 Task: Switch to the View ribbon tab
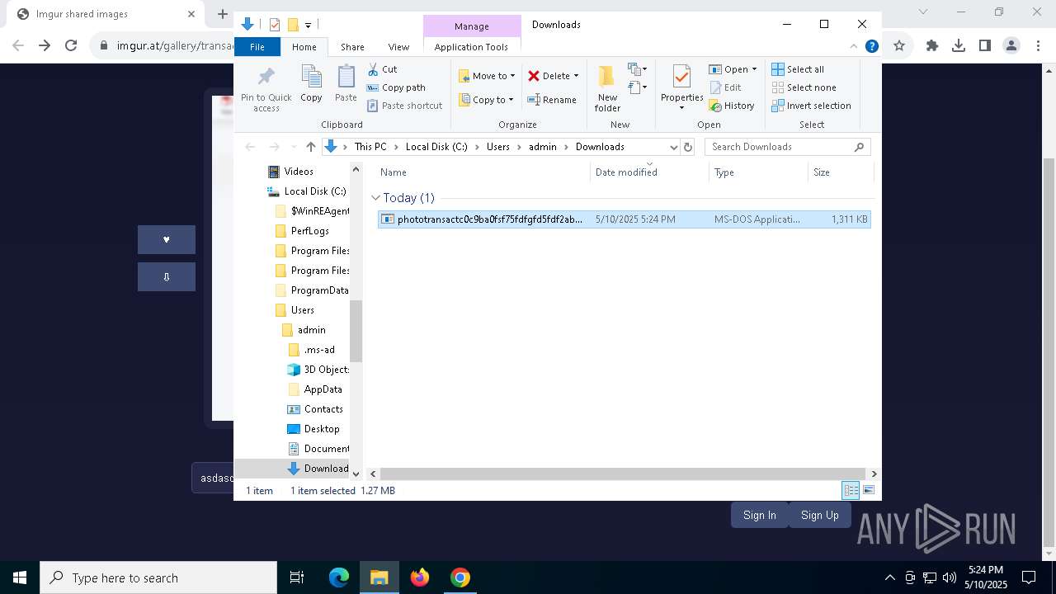click(x=398, y=47)
